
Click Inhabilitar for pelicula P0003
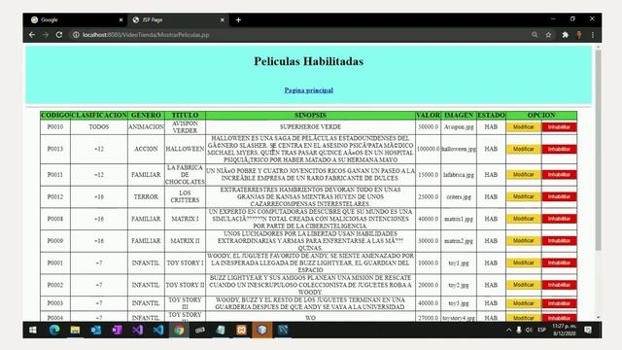pos(559,303)
